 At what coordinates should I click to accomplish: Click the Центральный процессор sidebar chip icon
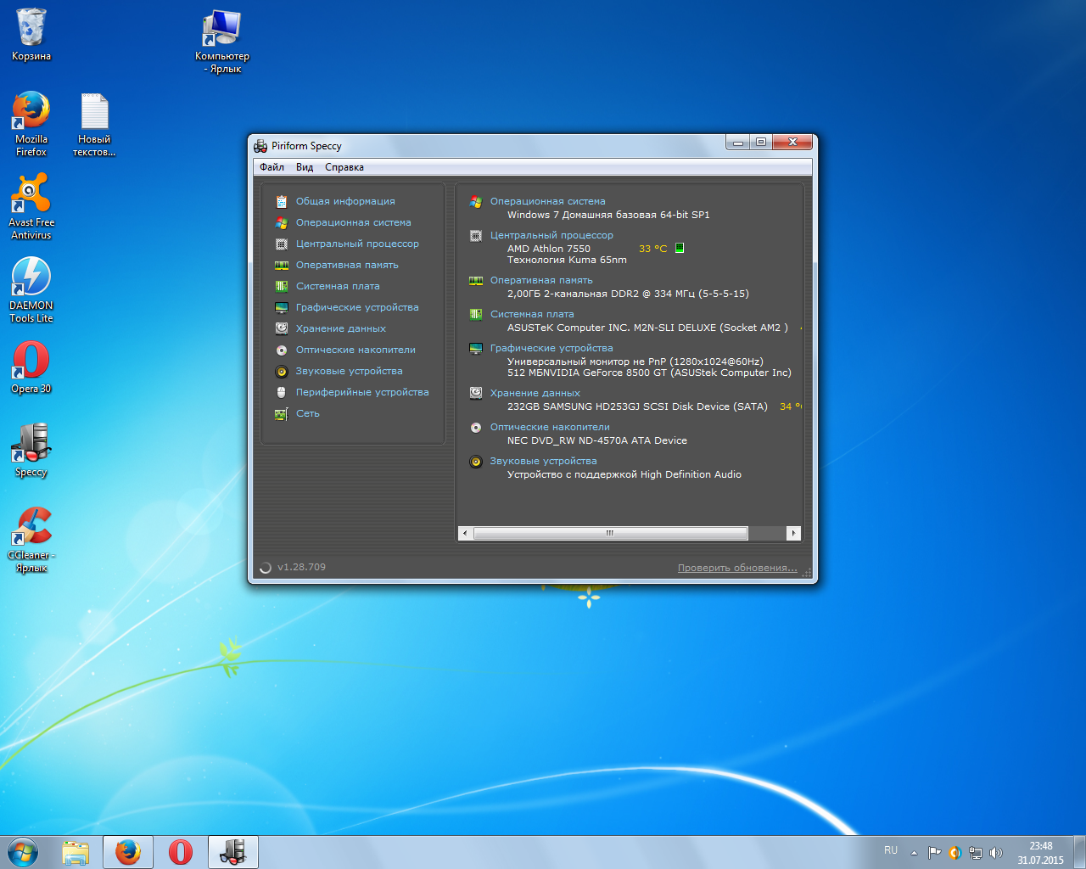282,244
